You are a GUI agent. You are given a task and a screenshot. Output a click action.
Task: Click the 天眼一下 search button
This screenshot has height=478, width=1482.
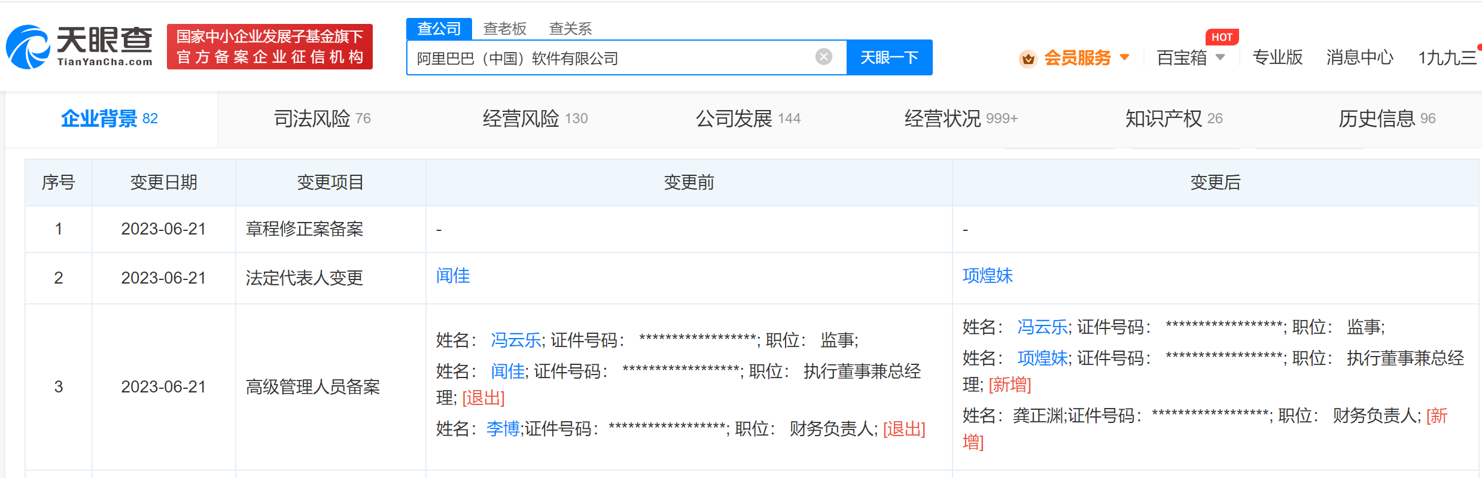click(889, 57)
